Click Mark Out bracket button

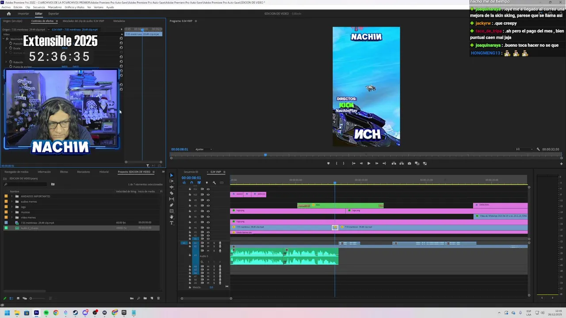coord(344,163)
